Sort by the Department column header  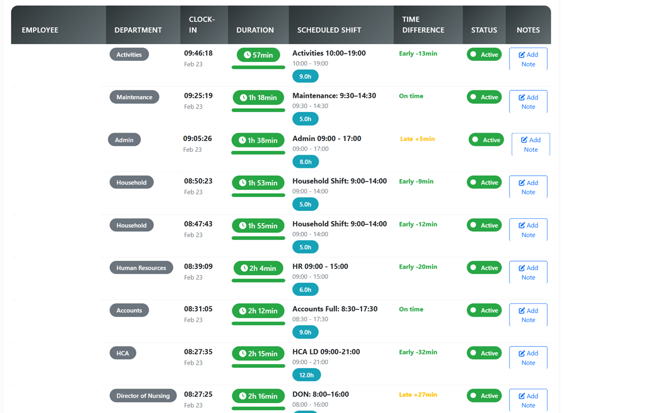click(138, 30)
